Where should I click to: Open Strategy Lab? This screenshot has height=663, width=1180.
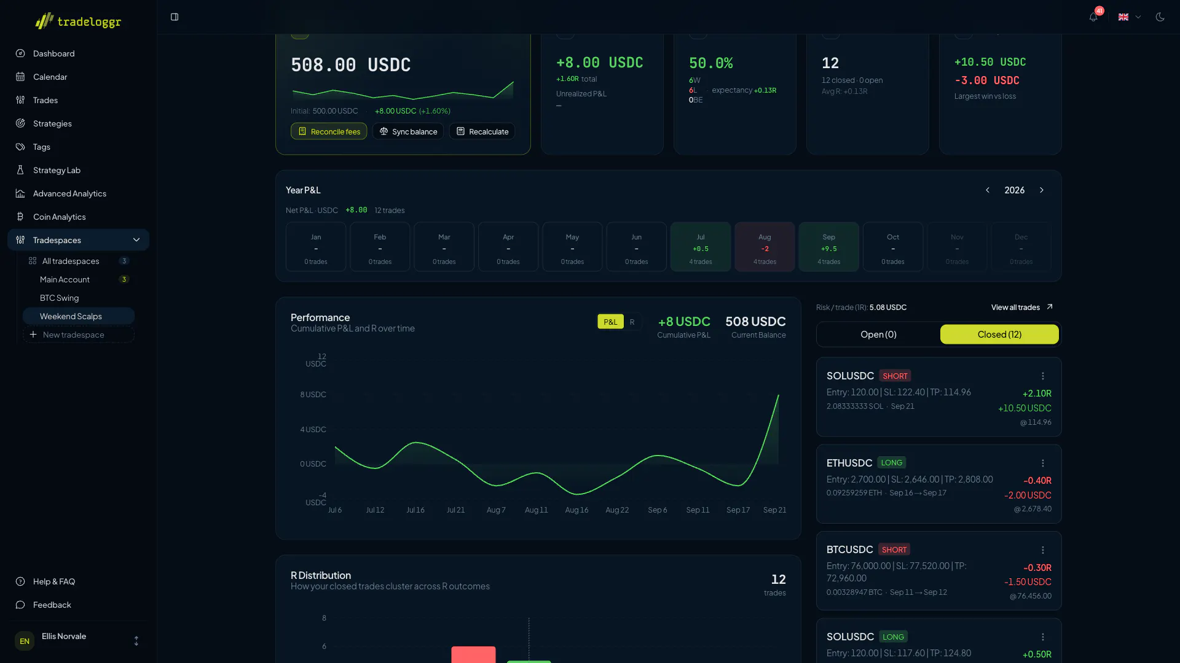point(78,170)
